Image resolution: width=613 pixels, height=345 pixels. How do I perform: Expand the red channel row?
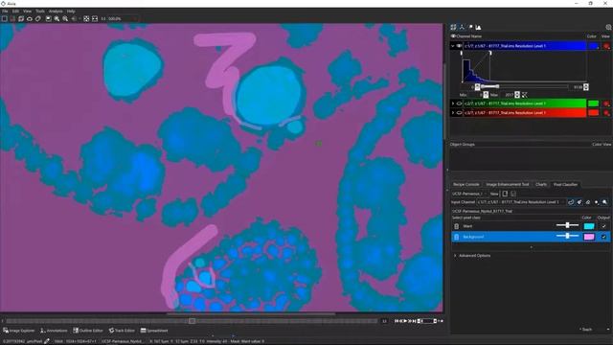453,113
